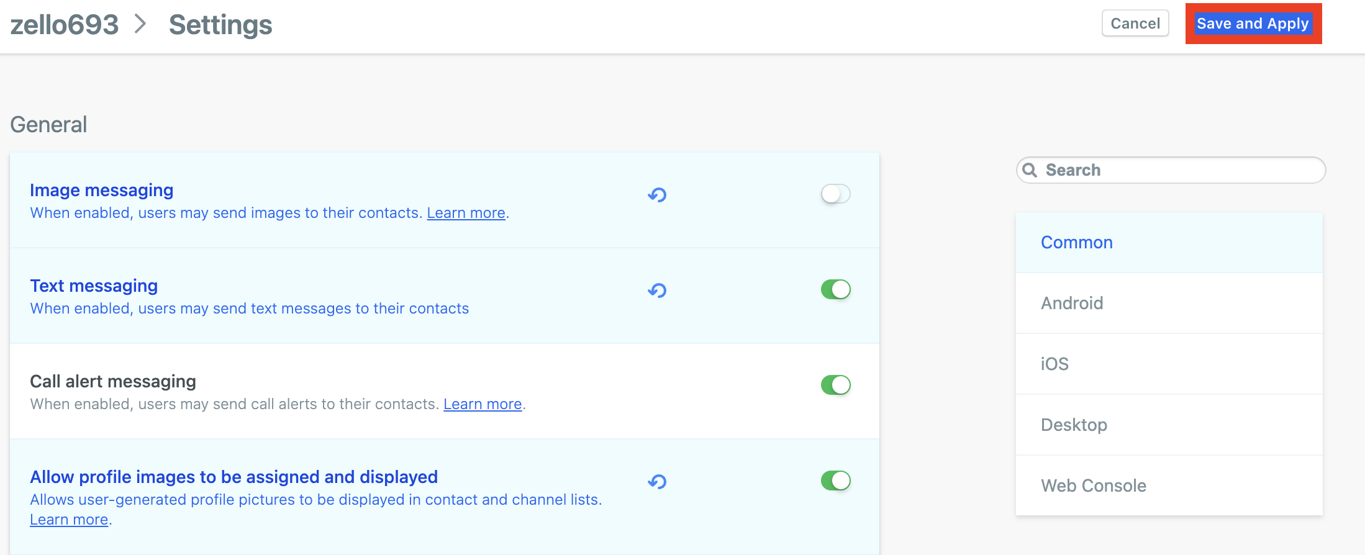
Task: Click the Settings page heading
Action: coord(220,25)
